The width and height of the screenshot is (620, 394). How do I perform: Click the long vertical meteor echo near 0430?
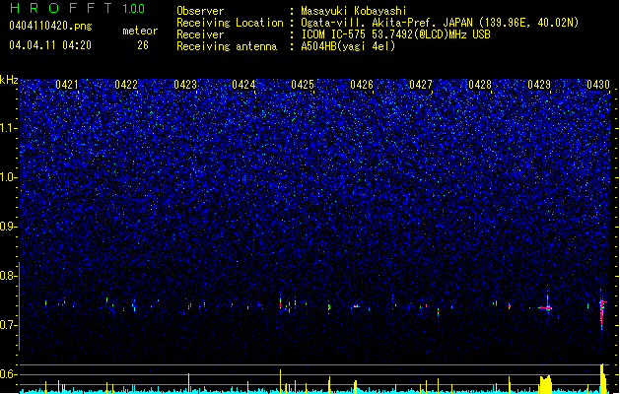pyautogui.click(x=602, y=312)
